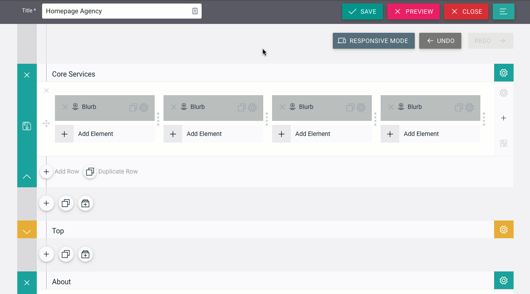Save the section to the Divi Library

27,126
